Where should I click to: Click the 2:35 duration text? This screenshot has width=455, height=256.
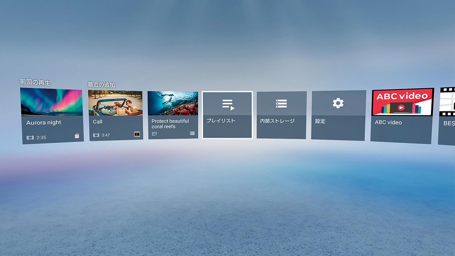(41, 137)
